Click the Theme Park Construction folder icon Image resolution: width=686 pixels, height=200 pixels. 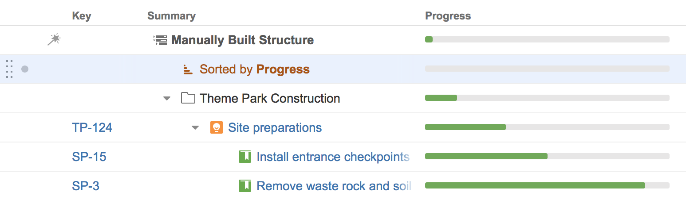[188, 98]
